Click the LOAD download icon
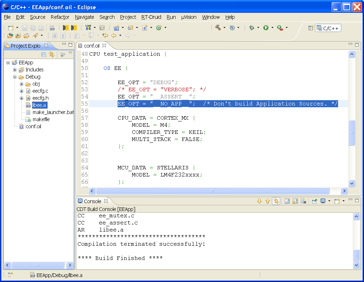 click(x=88, y=28)
